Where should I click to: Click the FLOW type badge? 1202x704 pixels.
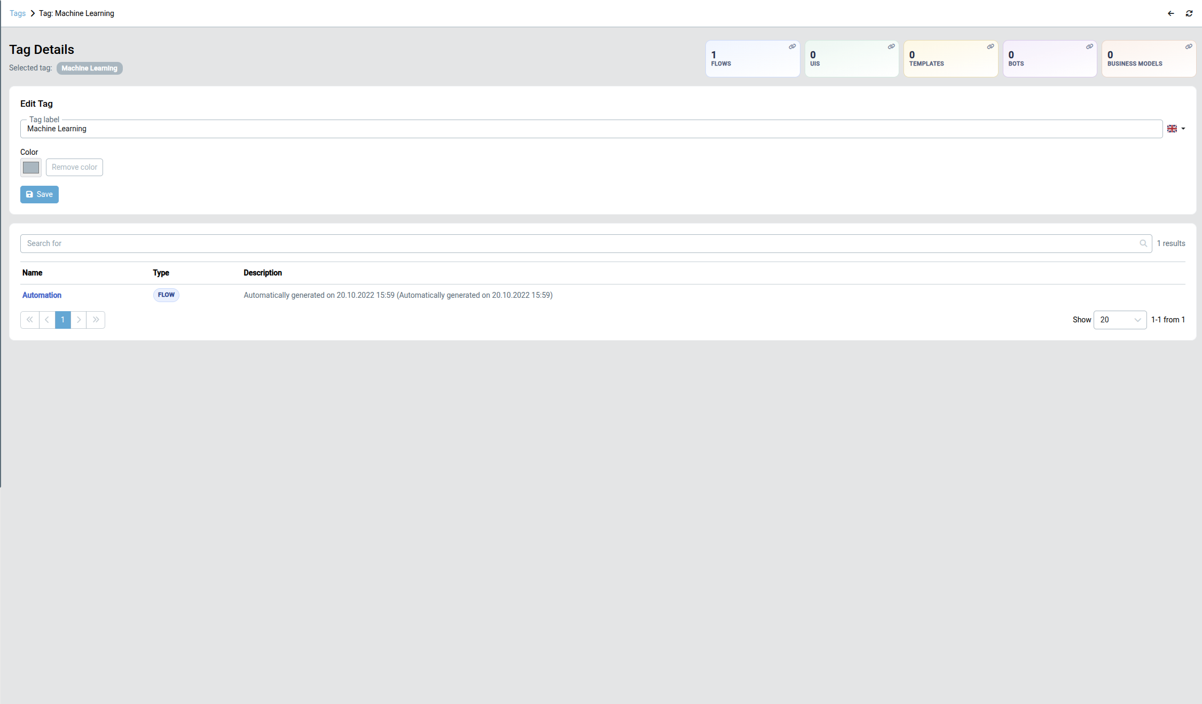coord(166,295)
